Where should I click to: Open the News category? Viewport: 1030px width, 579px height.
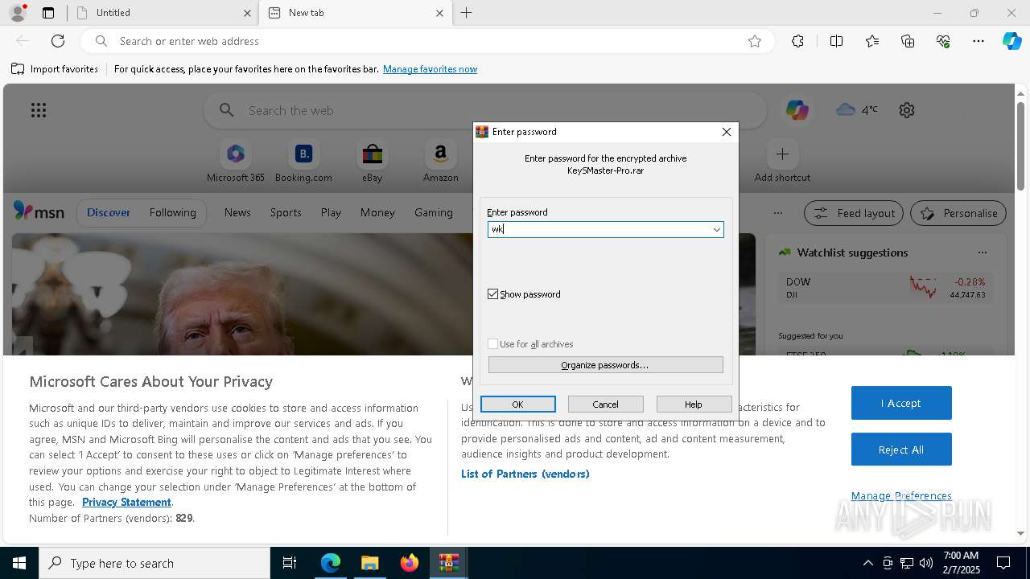coord(237,212)
